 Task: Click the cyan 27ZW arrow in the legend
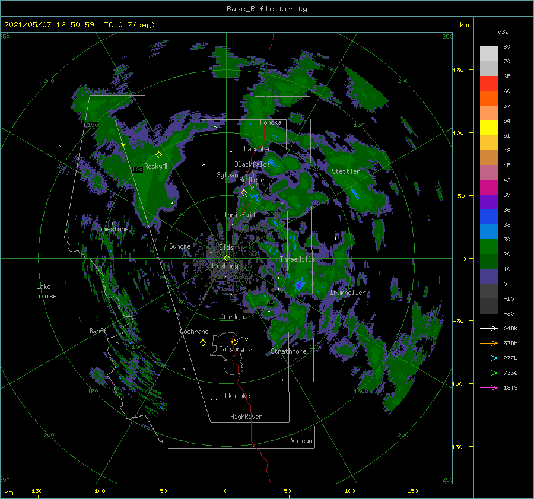pyautogui.click(x=489, y=358)
